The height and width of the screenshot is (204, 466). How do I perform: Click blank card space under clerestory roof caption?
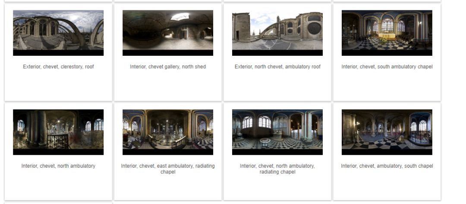click(58, 86)
